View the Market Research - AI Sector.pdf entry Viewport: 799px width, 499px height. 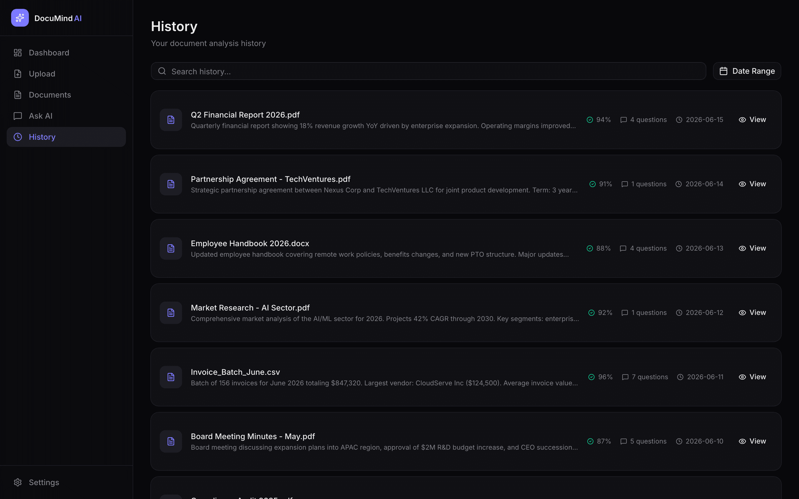pos(752,313)
